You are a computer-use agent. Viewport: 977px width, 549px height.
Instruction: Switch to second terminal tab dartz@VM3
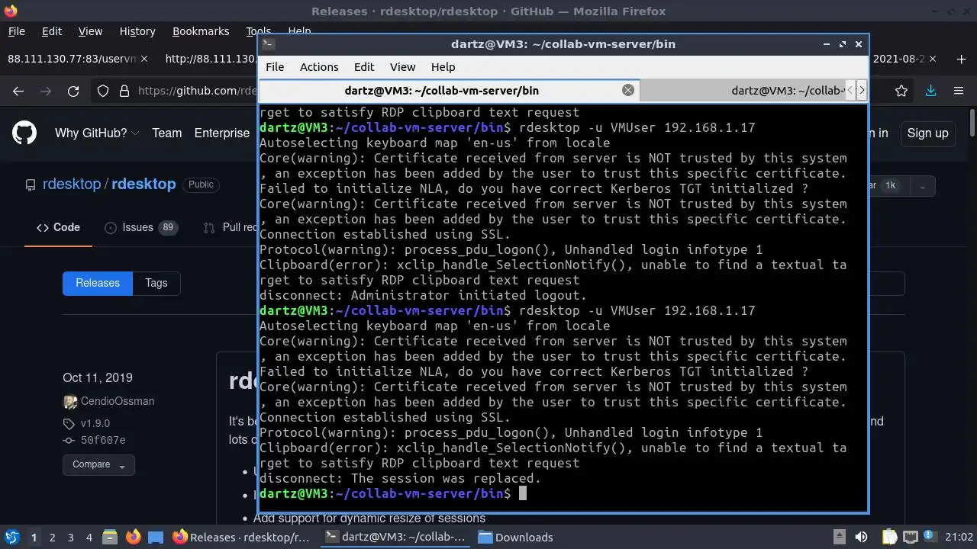pyautogui.click(x=744, y=90)
